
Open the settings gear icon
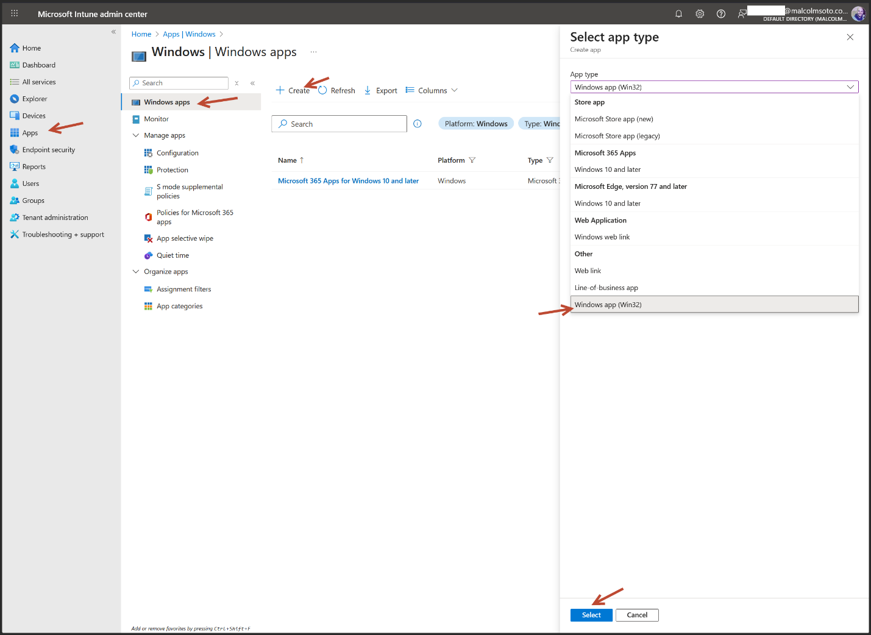point(700,14)
